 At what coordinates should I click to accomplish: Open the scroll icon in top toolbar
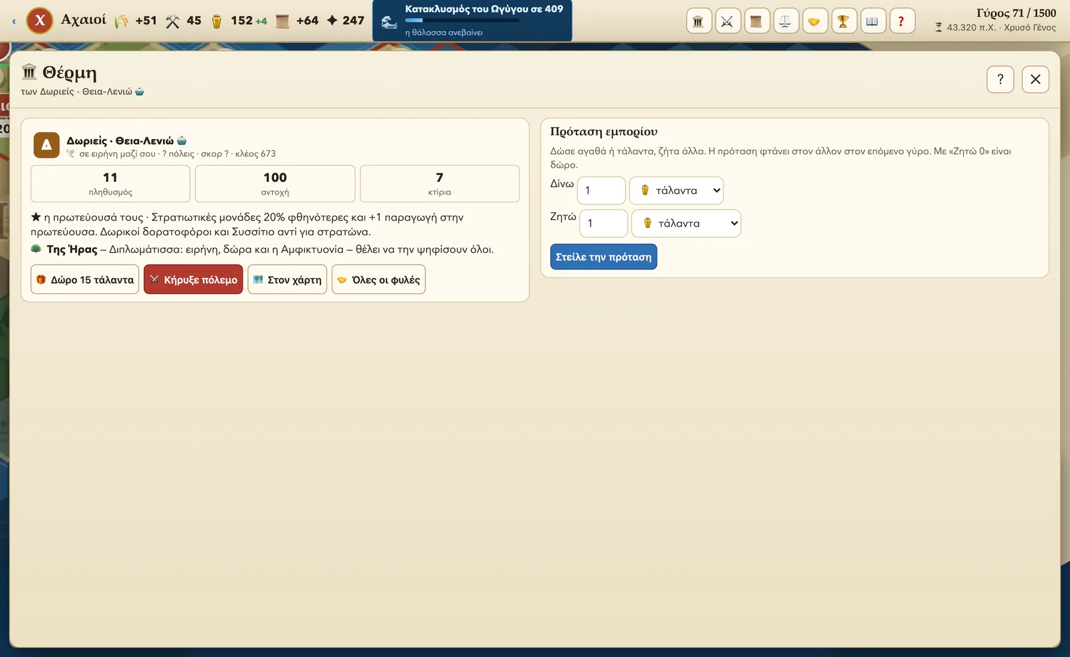[x=756, y=21]
